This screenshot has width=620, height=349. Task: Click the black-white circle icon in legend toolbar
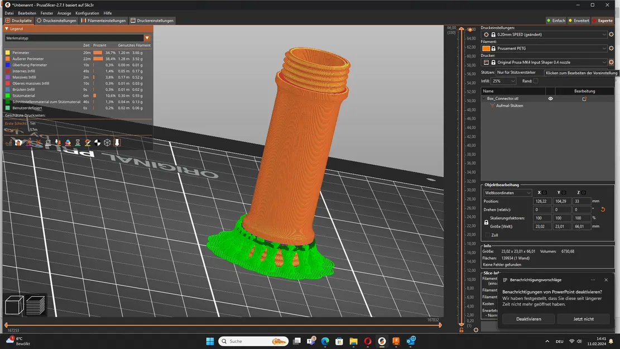[97, 142]
